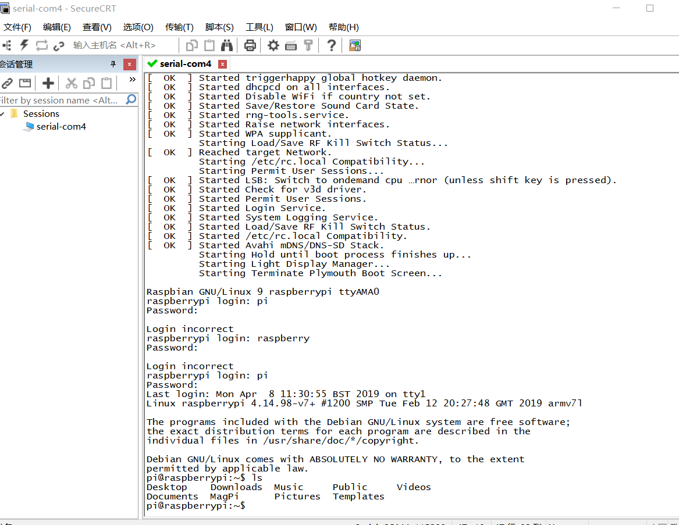
Task: Click the main toolbar link icon next to the host name field
Action: [59, 45]
